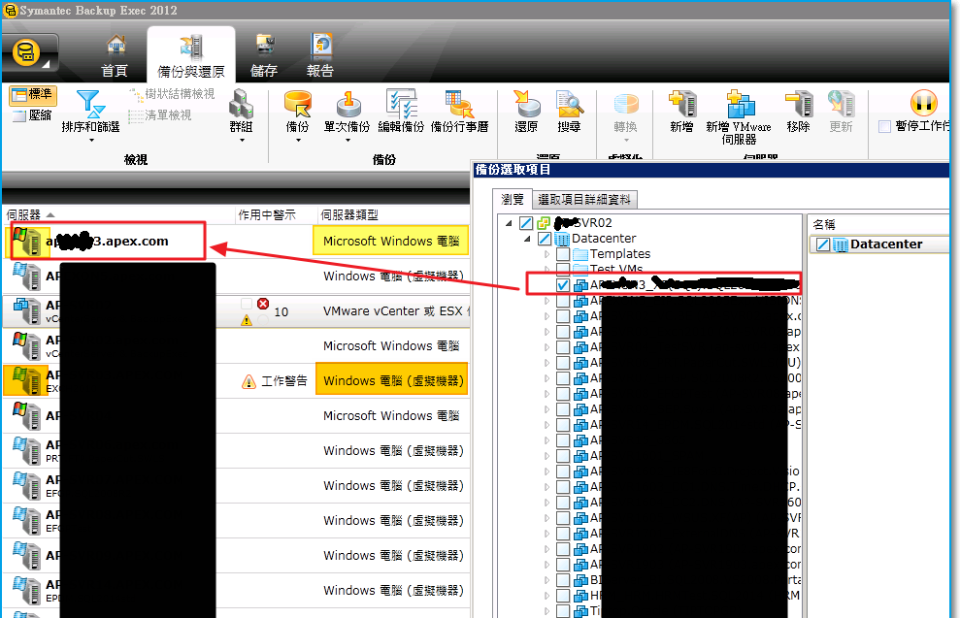Switch to the 備份與還原 tab

pos(191,56)
